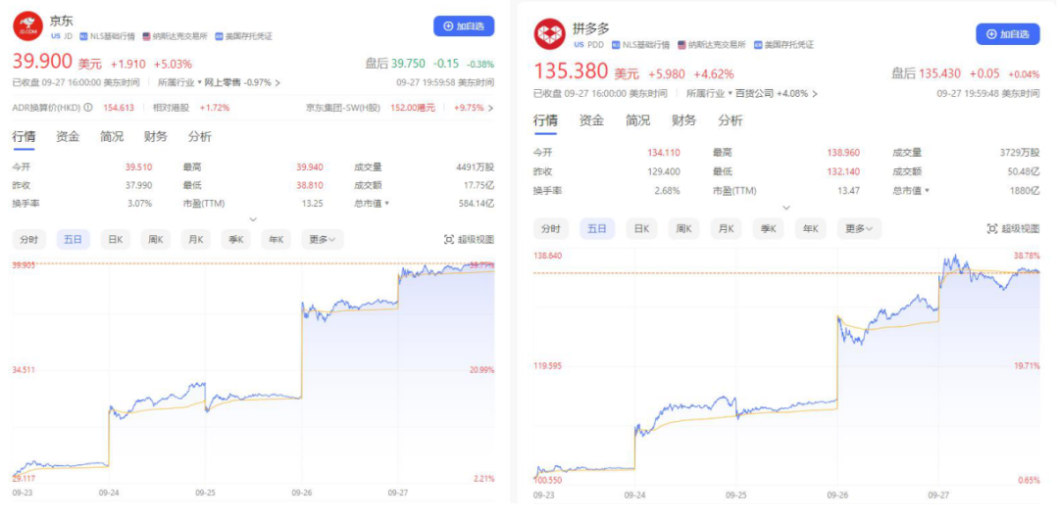Open Pinduoduo's 百货公司 industry link

click(x=750, y=94)
